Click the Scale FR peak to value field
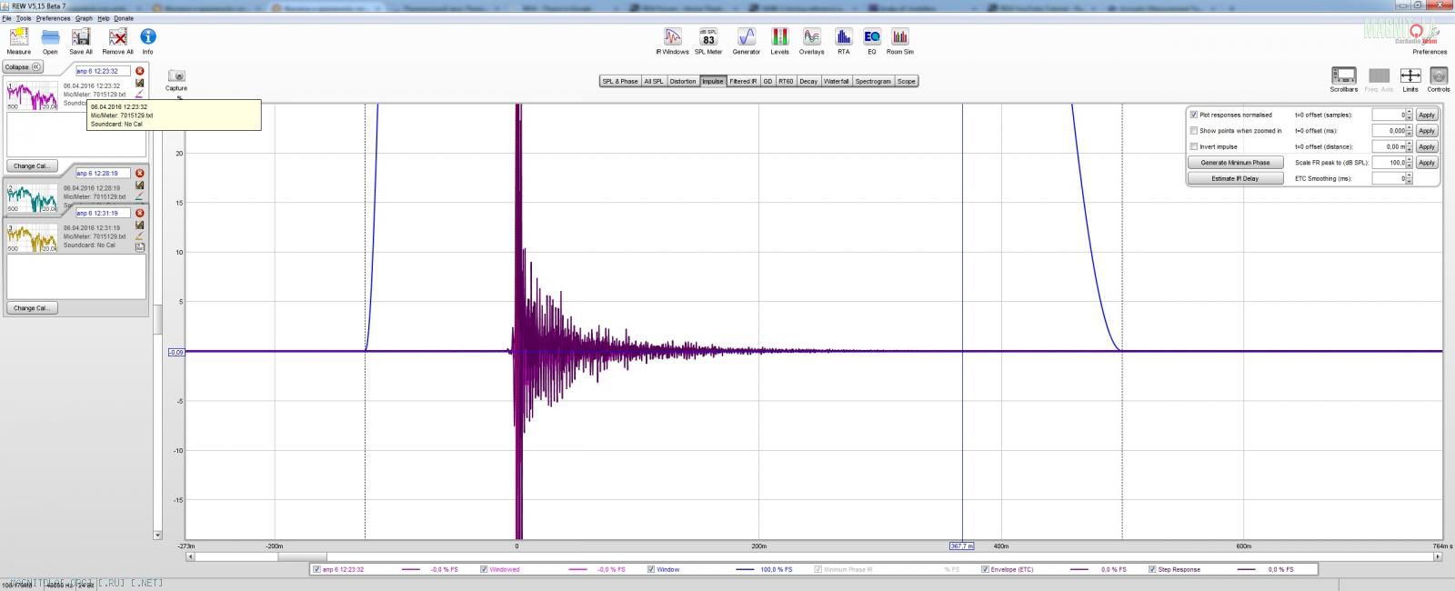Screen dimensions: 1455x591 [1389, 163]
